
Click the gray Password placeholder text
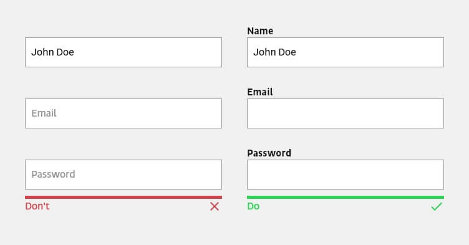[x=53, y=174]
